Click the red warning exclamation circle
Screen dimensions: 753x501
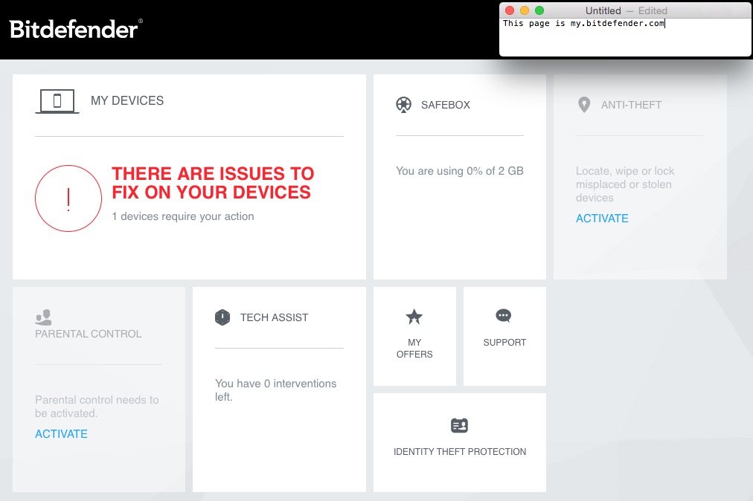click(x=68, y=198)
